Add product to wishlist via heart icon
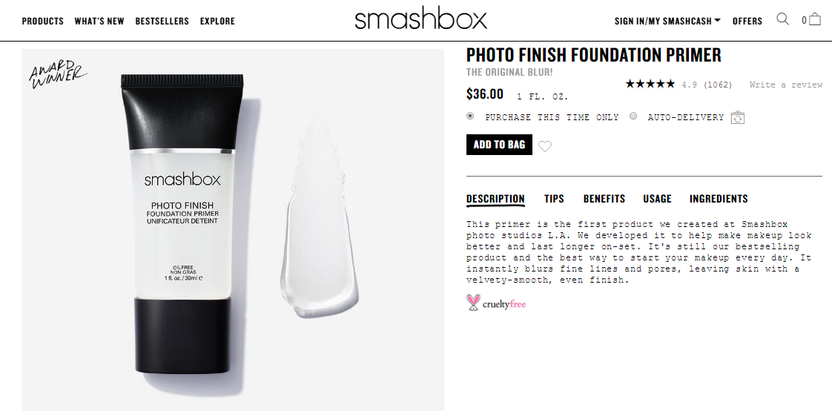Image resolution: width=832 pixels, height=411 pixels. tap(545, 146)
